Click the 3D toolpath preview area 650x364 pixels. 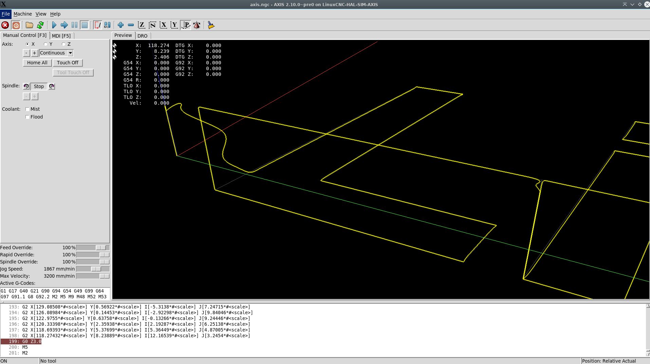click(380, 170)
